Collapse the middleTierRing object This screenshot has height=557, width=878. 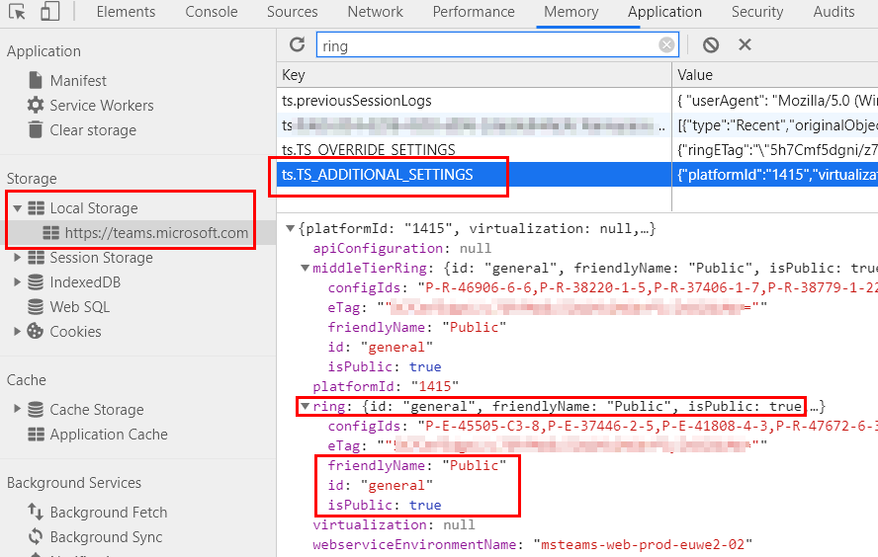[306, 268]
